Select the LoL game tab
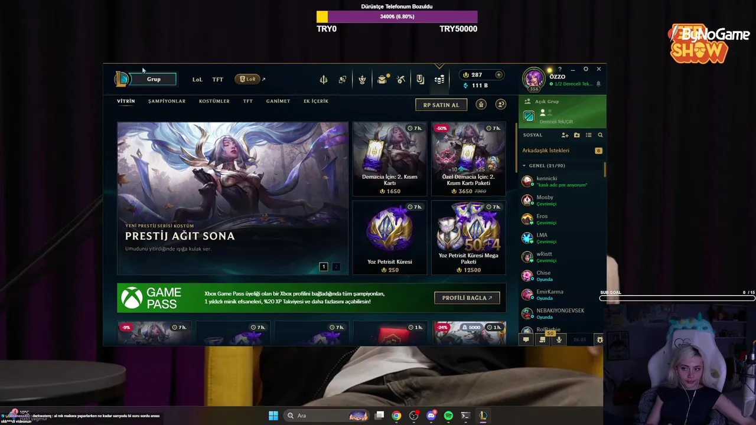The image size is (756, 425). click(x=197, y=79)
